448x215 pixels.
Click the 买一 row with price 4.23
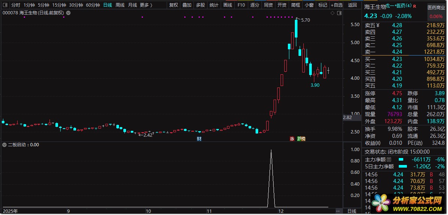tap(405, 59)
